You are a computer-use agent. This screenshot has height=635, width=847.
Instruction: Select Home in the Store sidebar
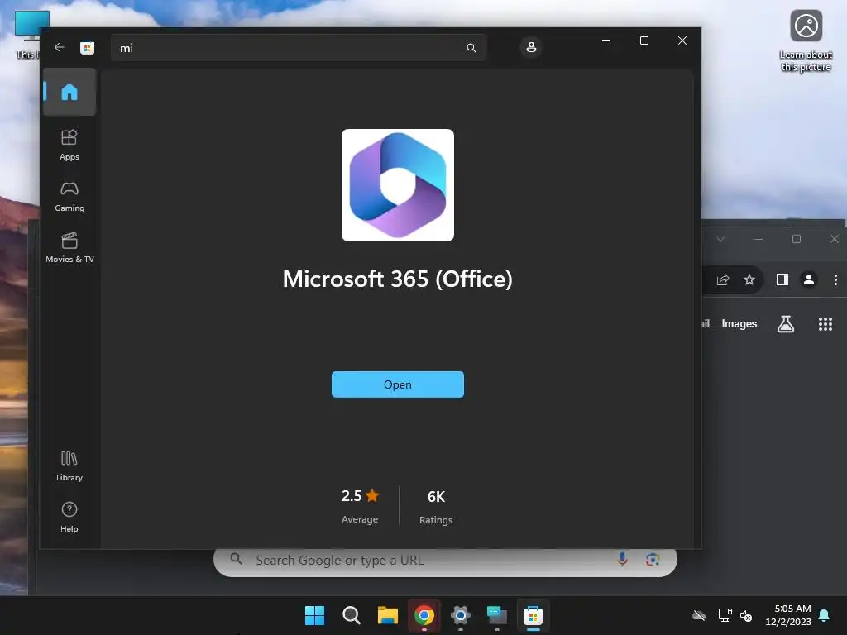tap(69, 92)
